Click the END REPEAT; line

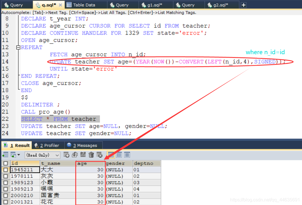tap(40, 76)
